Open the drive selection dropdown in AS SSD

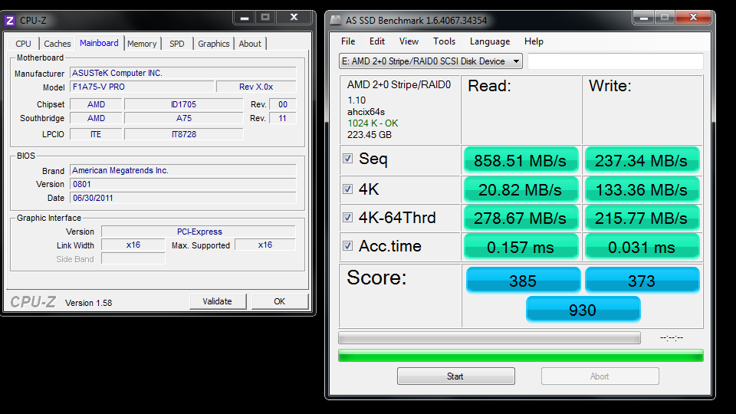tap(430, 61)
